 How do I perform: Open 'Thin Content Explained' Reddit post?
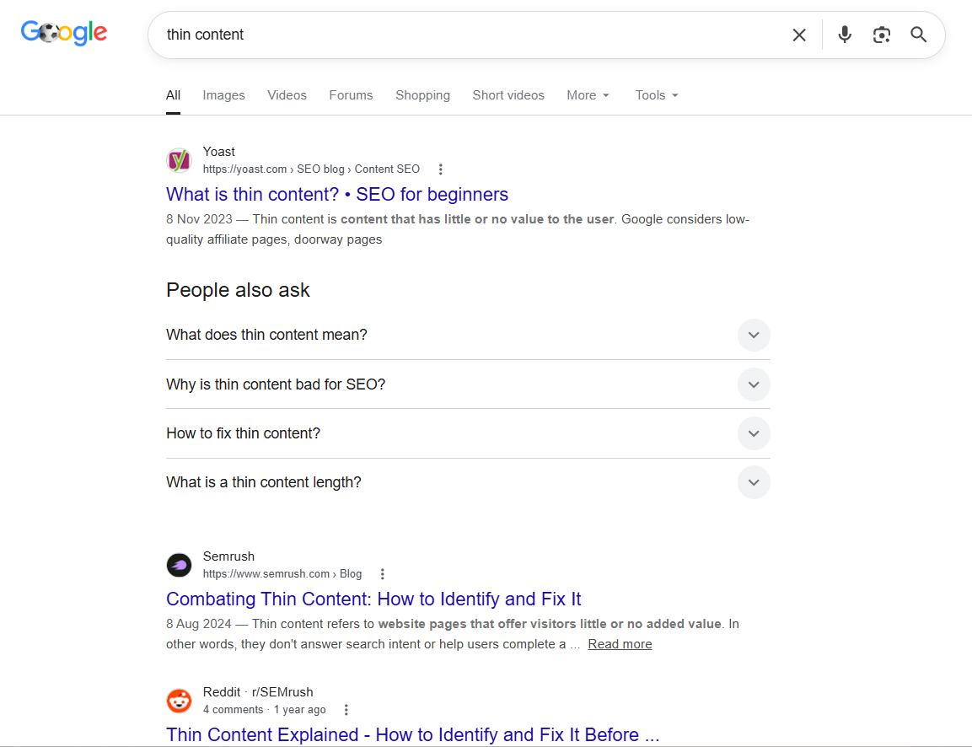(413, 734)
